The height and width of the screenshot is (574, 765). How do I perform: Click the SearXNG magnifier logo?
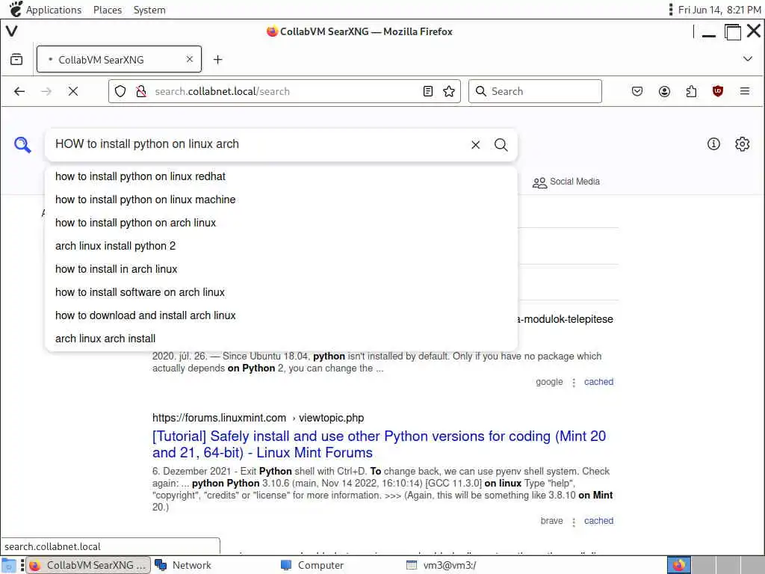[22, 145]
